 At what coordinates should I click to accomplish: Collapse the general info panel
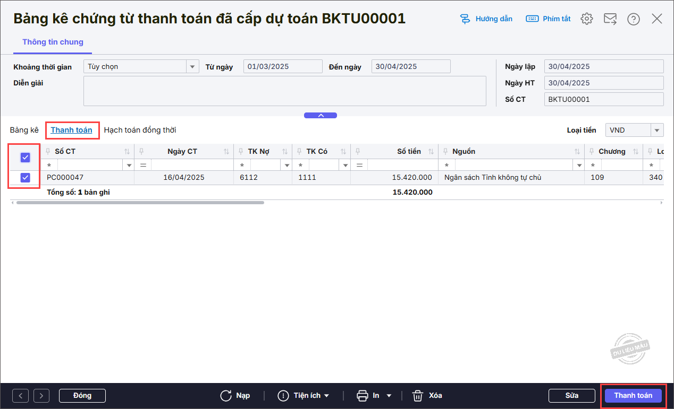[320, 116]
